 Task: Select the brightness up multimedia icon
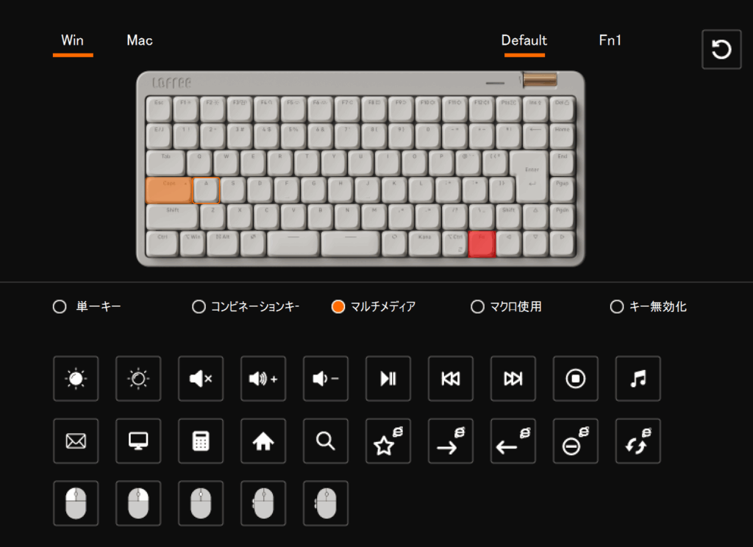point(76,379)
